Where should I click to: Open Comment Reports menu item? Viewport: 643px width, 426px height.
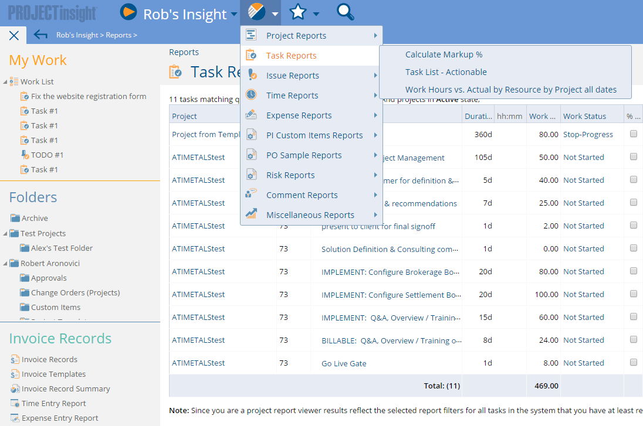(x=312, y=195)
